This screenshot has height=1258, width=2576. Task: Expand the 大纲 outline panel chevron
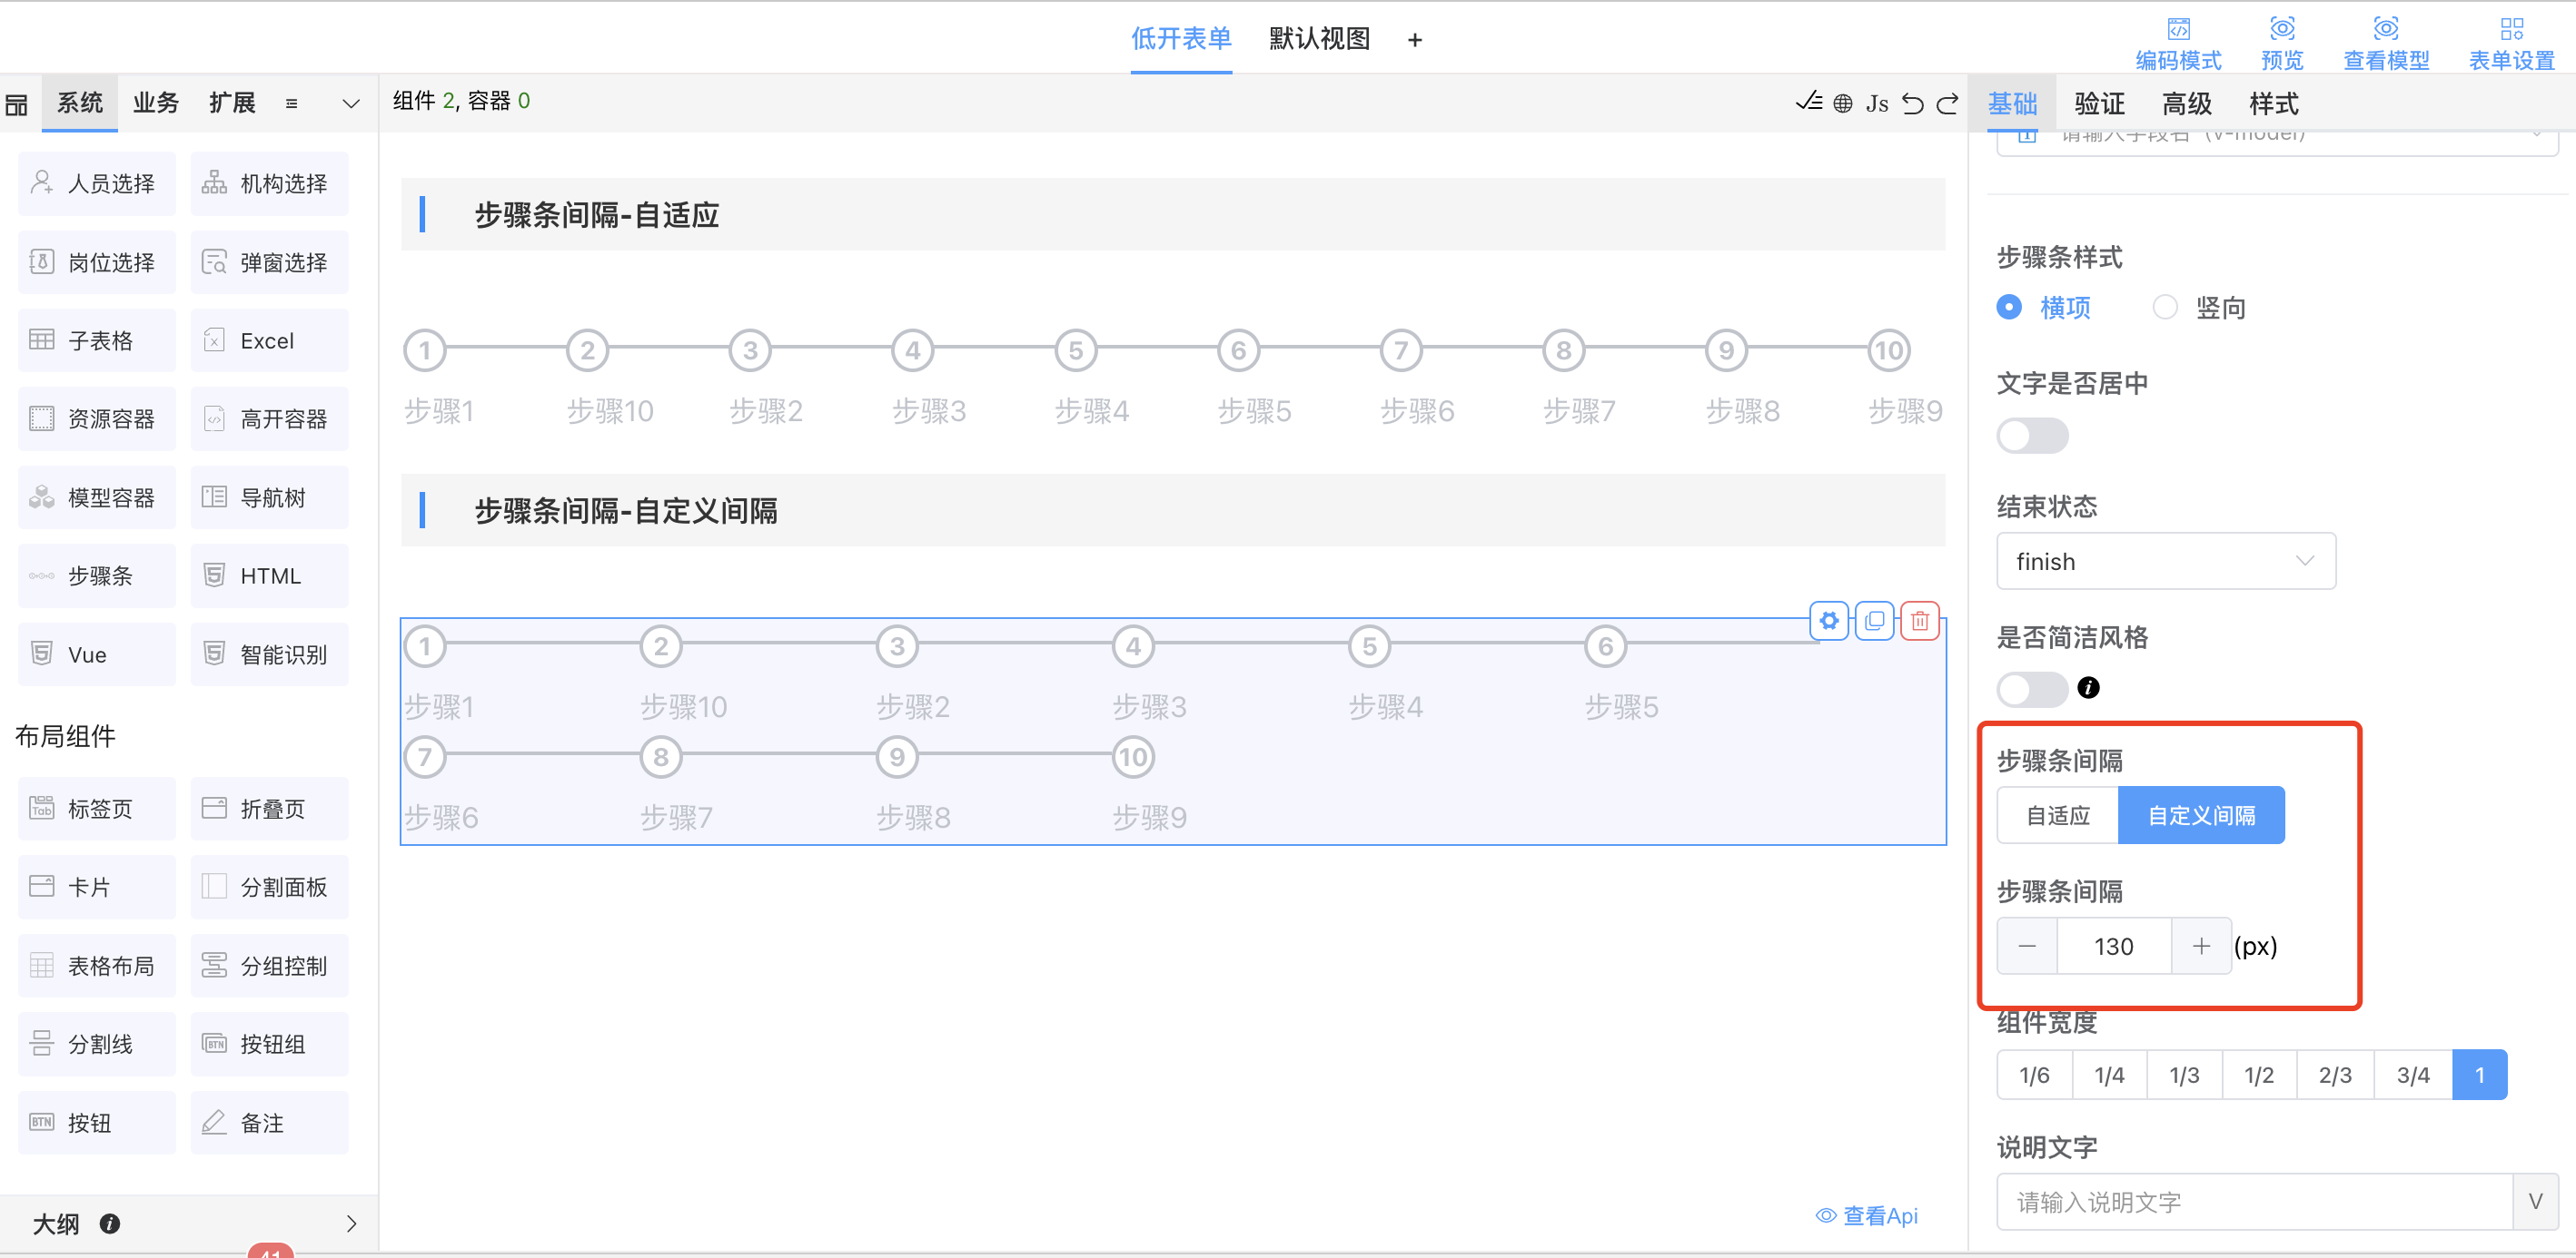coord(351,1223)
